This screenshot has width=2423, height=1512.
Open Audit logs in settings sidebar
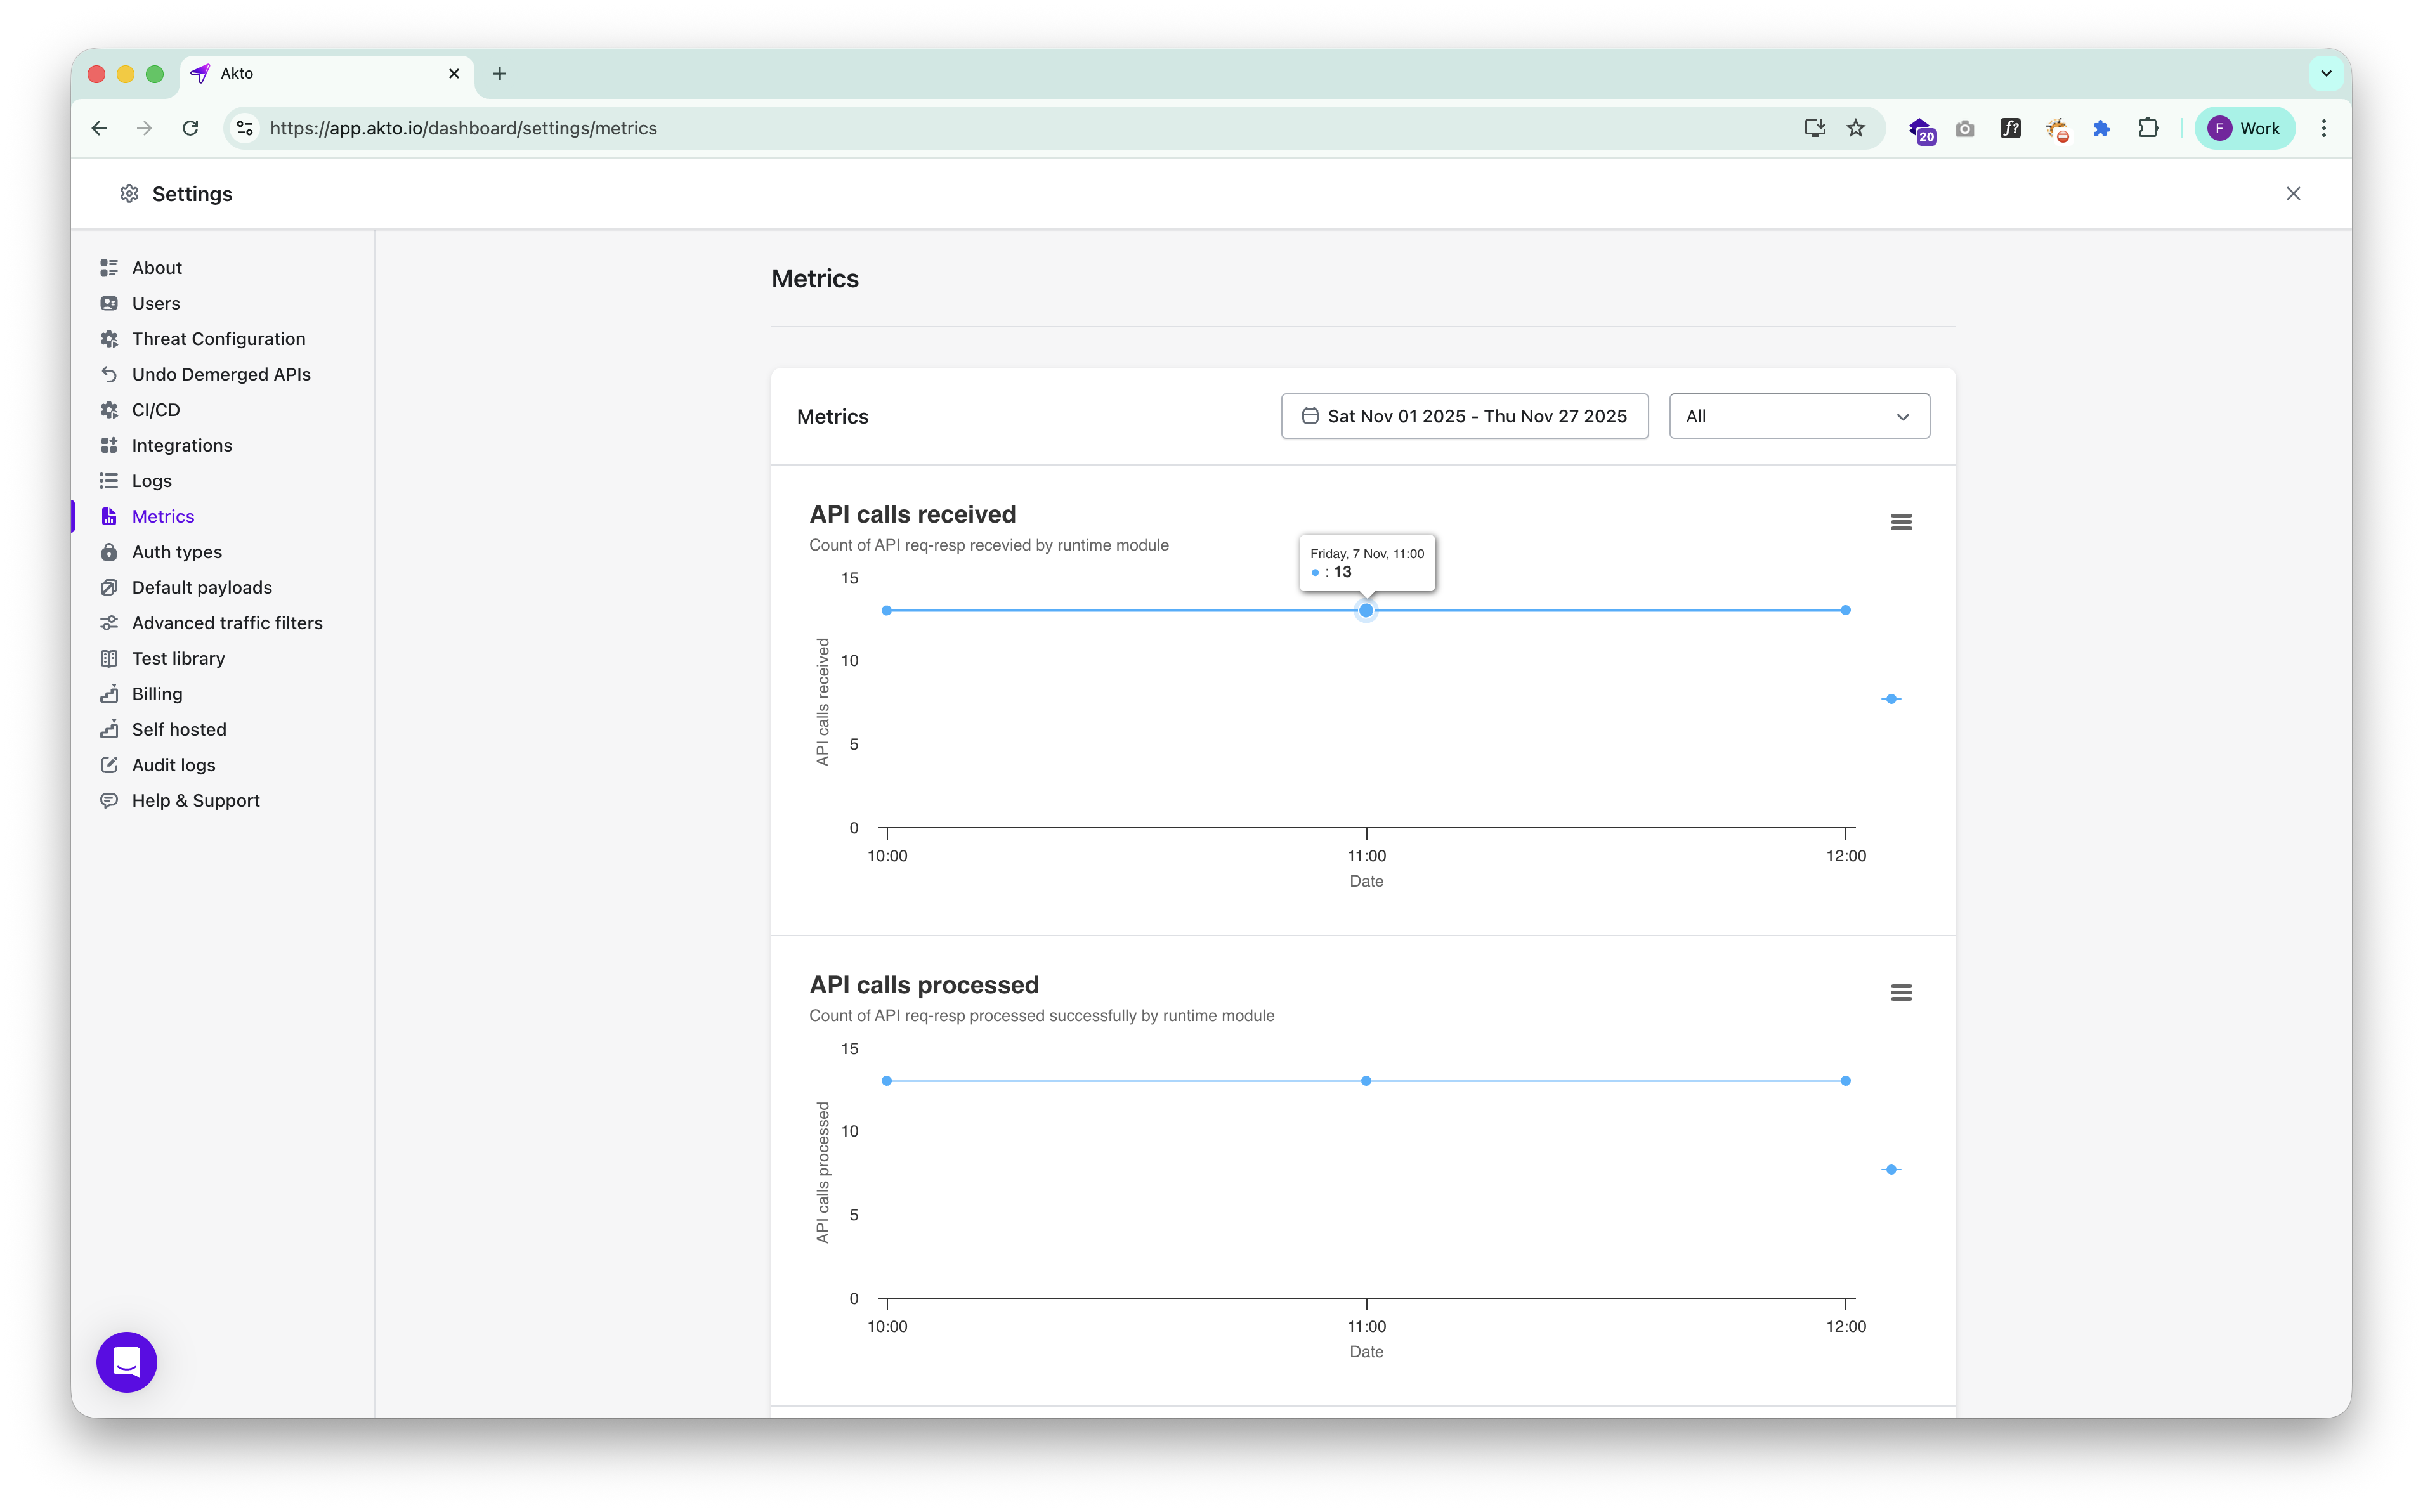click(x=173, y=765)
